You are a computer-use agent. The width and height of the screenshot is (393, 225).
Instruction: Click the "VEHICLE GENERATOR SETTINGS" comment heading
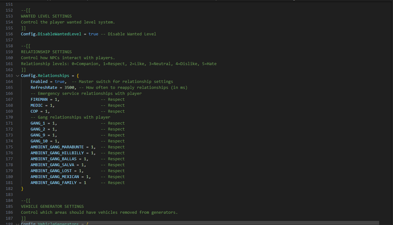tap(52, 207)
